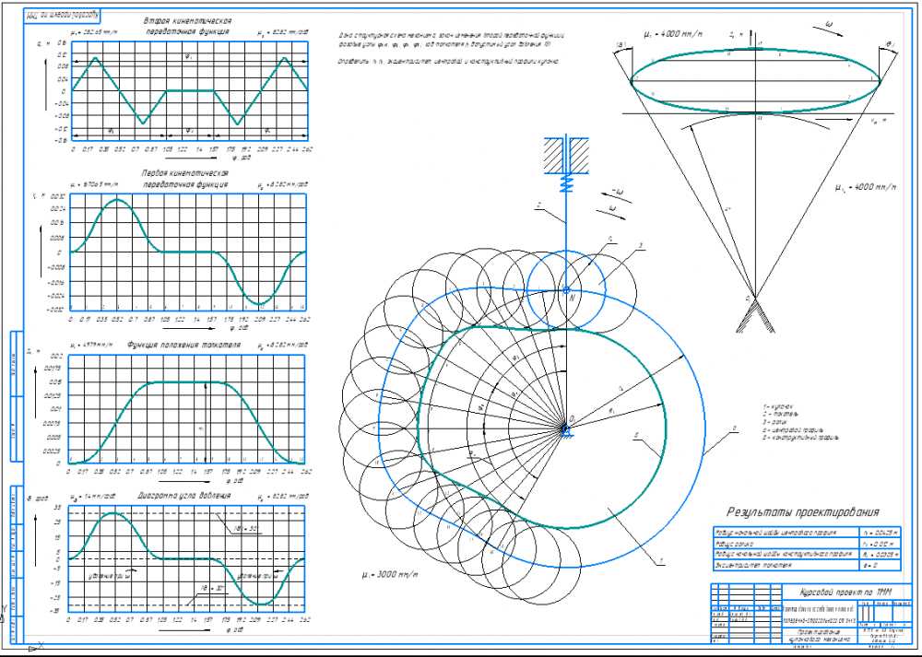Select the hatched pivot support below the cone diagram
The width and height of the screenshot is (922, 657).
(x=756, y=315)
